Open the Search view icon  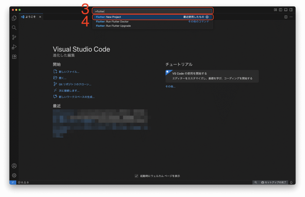[x=14, y=28]
